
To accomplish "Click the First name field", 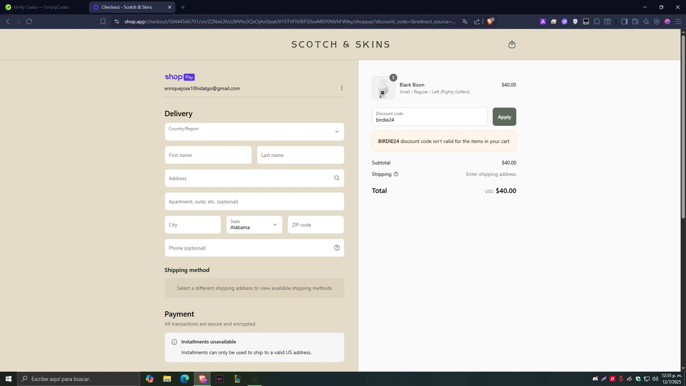I will [x=208, y=155].
